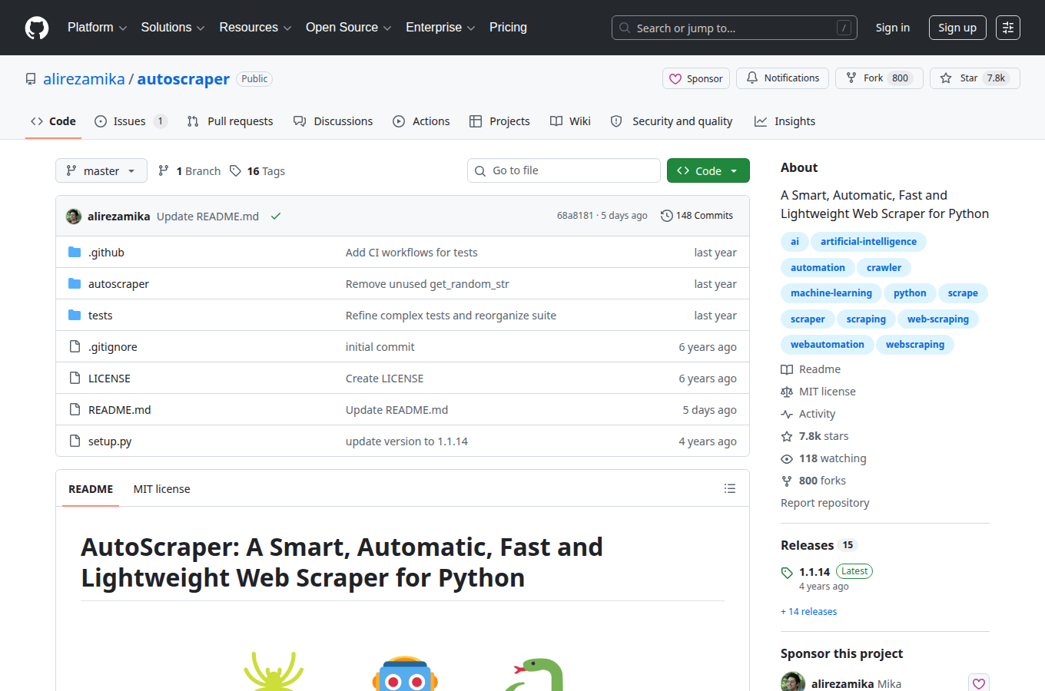Open the command palette icon beside Sign up
Viewport: 1045px width, 691px height.
(1008, 28)
